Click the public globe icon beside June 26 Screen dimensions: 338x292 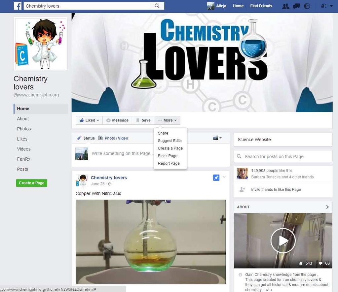[110, 184]
